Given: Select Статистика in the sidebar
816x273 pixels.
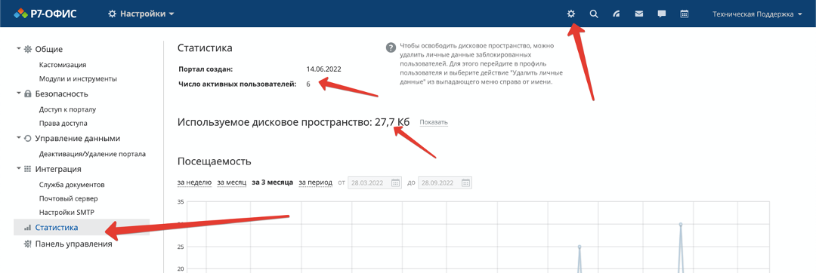Looking at the screenshot, I should (x=82, y=227).
